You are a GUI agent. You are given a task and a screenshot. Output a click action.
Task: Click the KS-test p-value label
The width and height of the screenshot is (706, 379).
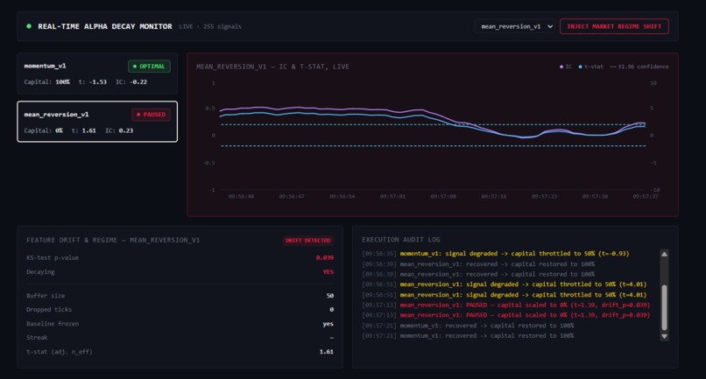point(53,258)
